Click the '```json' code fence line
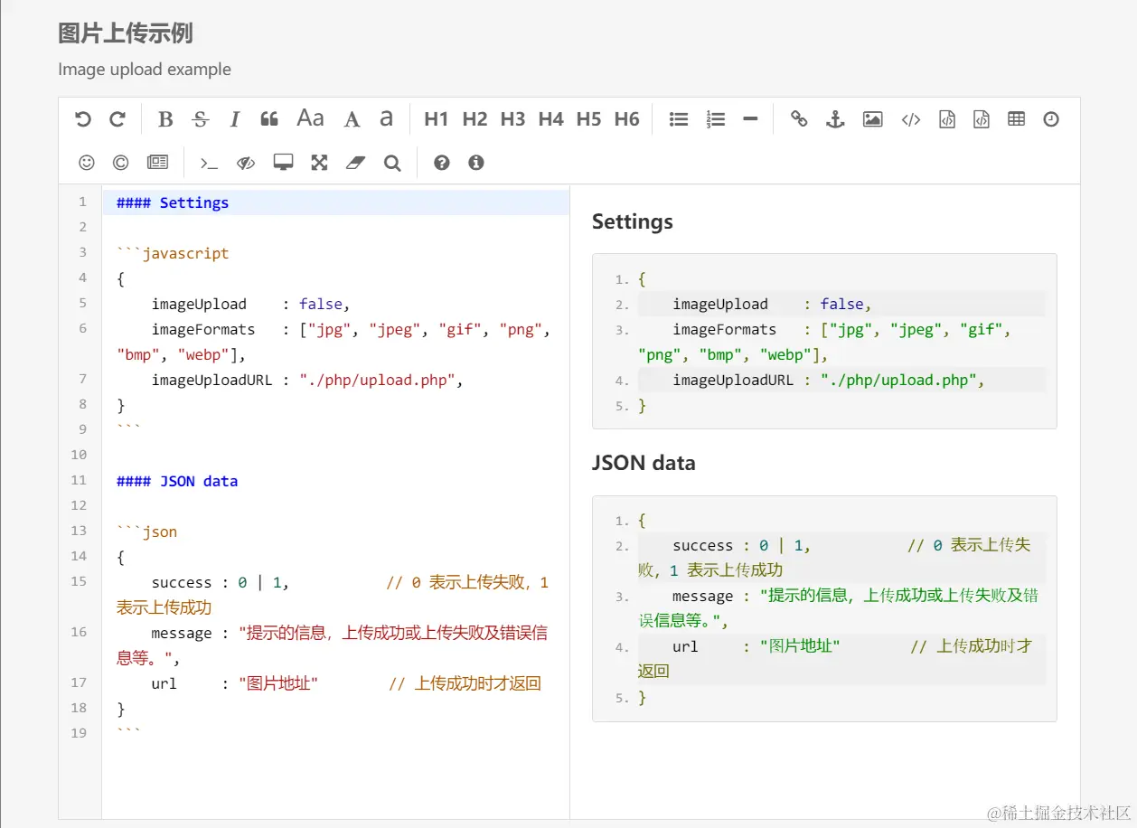 [146, 532]
